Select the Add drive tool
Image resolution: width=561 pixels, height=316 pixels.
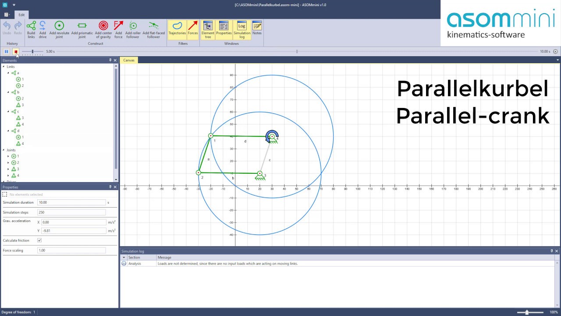coord(43,29)
